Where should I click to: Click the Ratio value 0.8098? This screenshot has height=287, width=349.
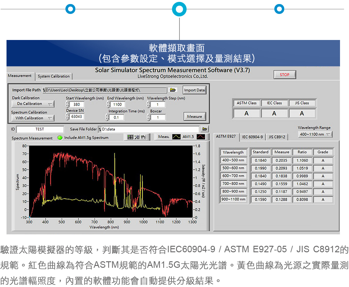click(x=302, y=200)
